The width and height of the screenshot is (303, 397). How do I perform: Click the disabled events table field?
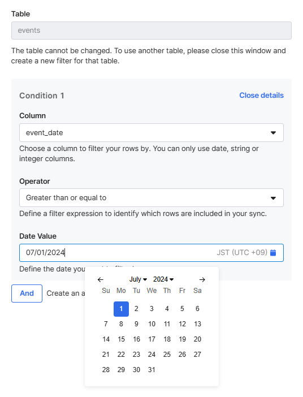pos(151,31)
